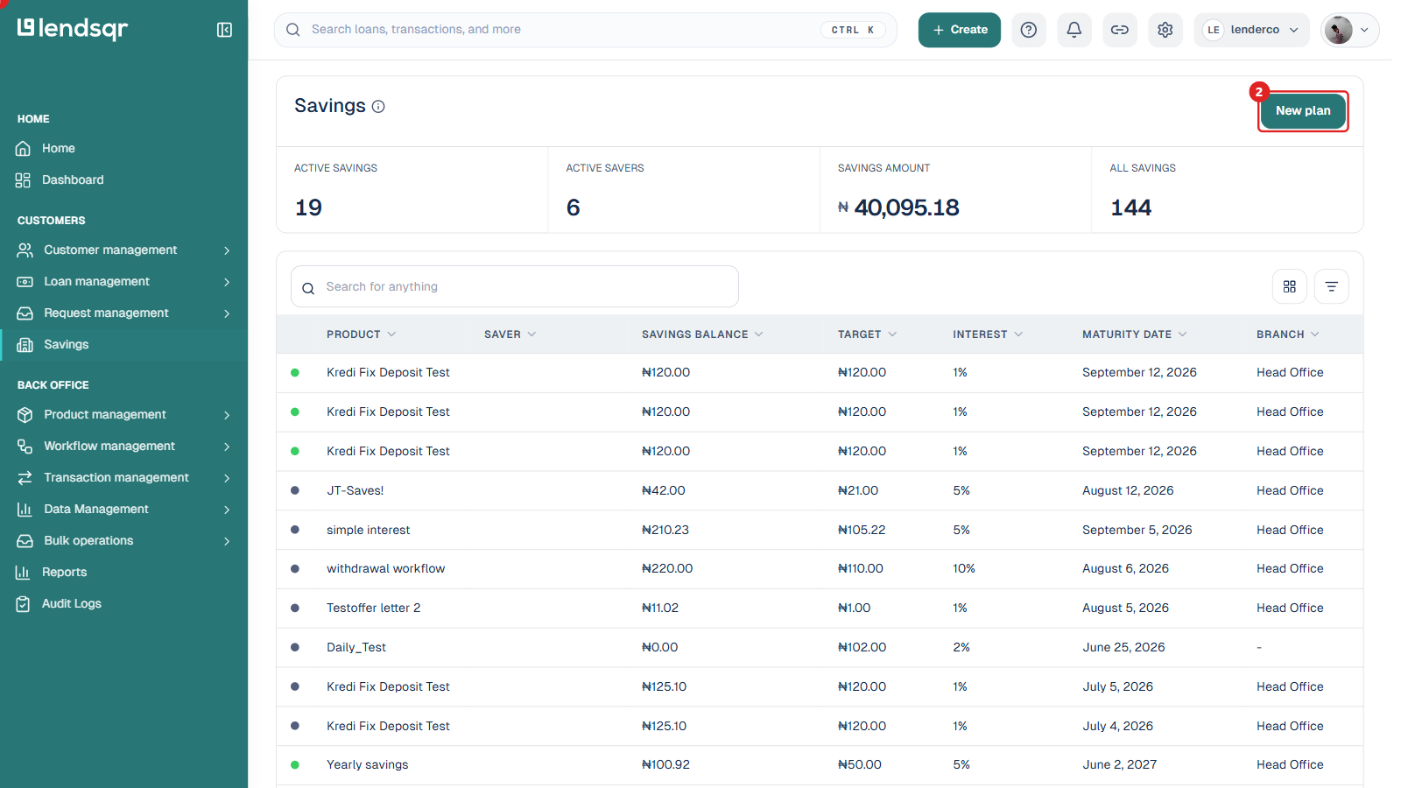Open the profile dropdown arrow
Viewport: 1401px width, 788px height.
coord(1364,30)
